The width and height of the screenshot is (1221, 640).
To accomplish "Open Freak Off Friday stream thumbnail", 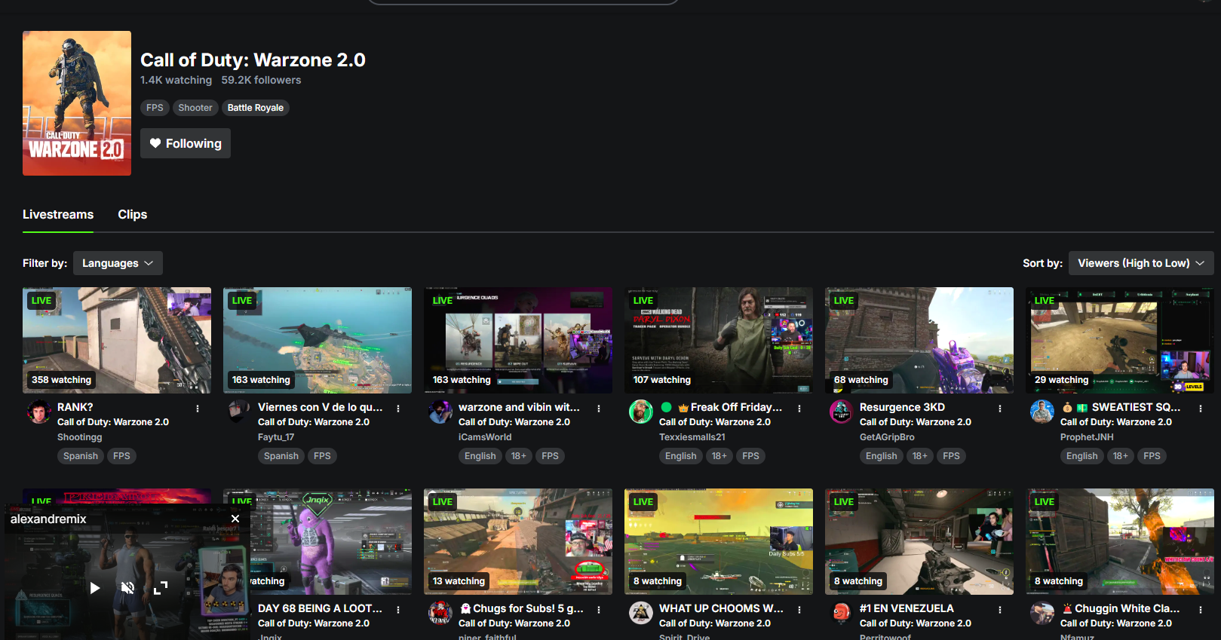I will point(719,340).
